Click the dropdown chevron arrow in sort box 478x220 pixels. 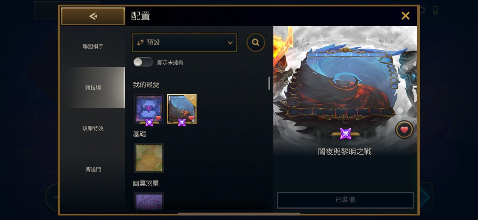[230, 43]
